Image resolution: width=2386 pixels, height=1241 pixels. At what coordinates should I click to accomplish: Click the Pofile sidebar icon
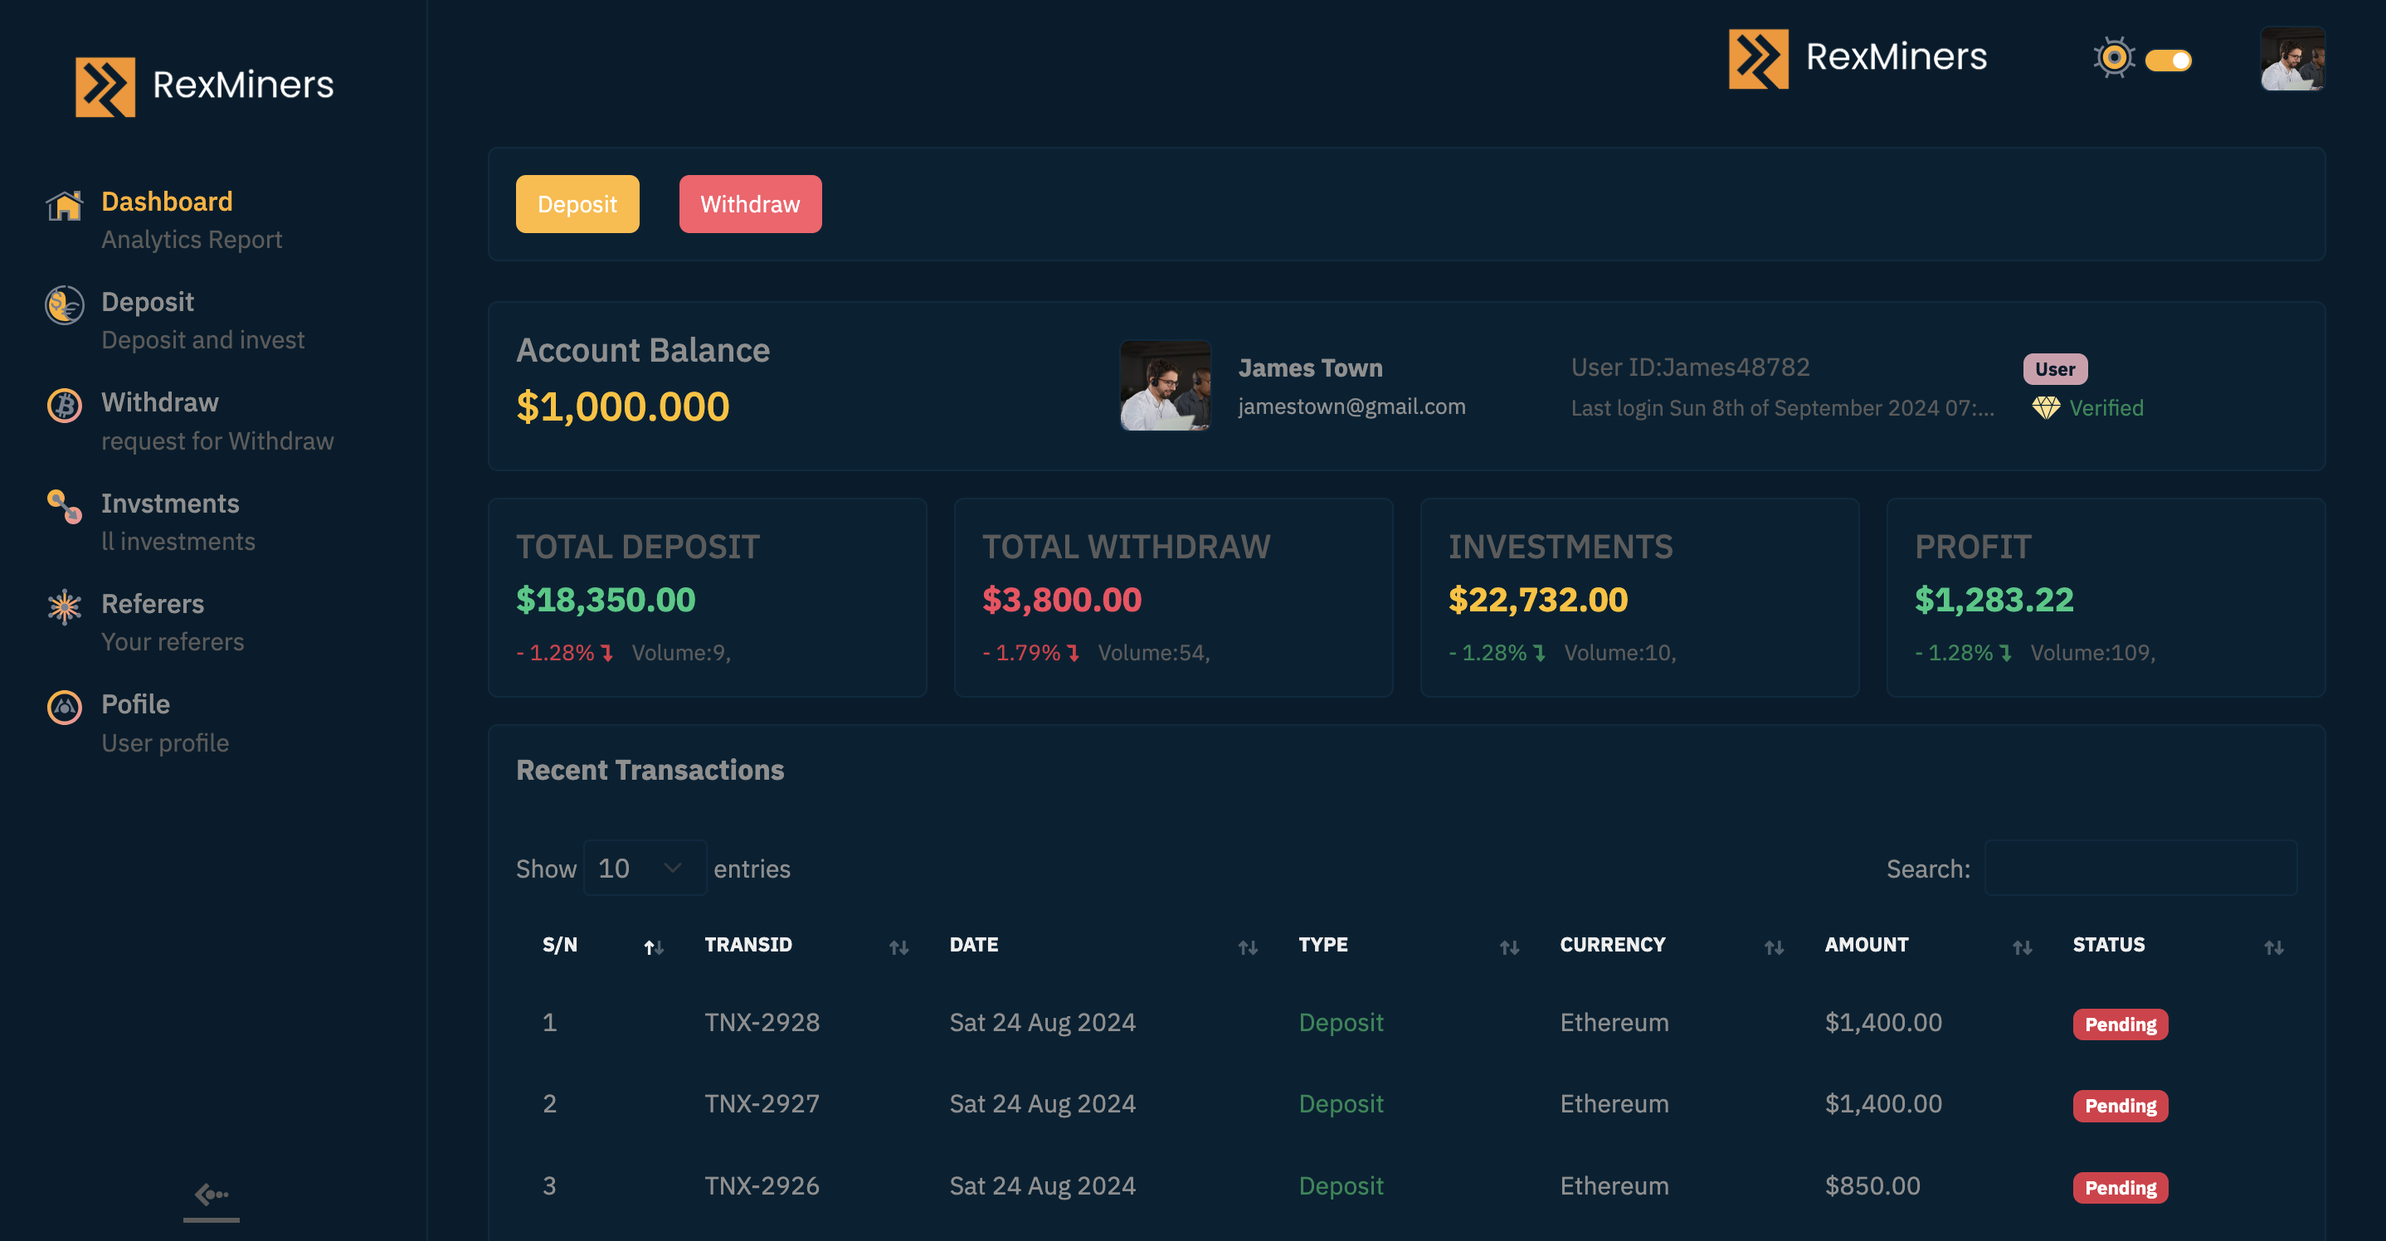(64, 708)
